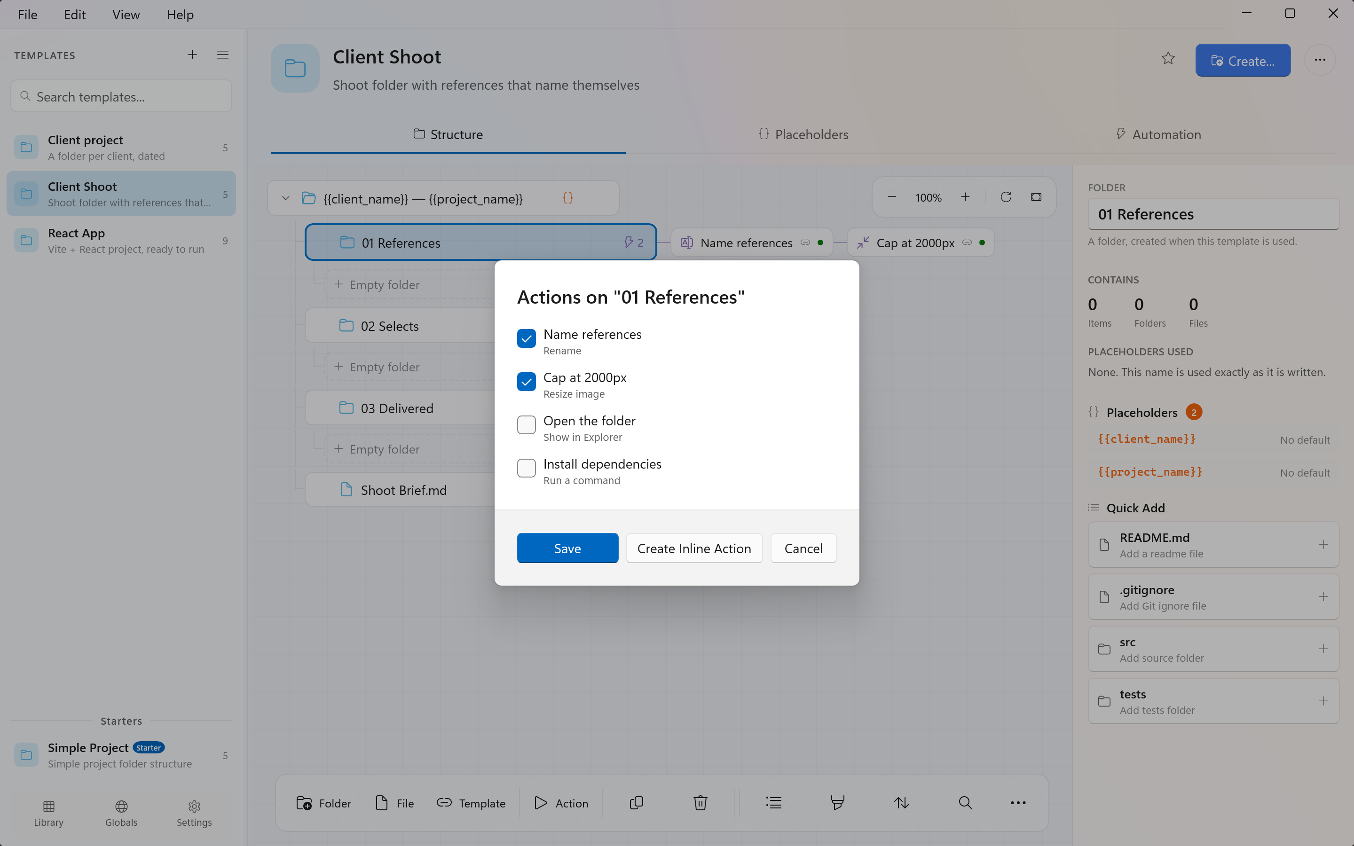This screenshot has height=846, width=1354.
Task: Click the brush clean-up icon in toolbar
Action: 838,803
